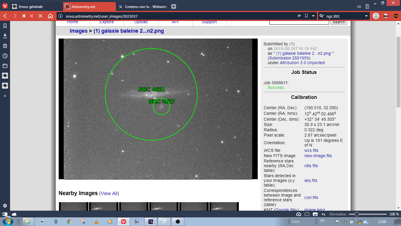Image resolution: width=401 pixels, height=226 pixels.
Task: Open the closed tabs trash icon
Action: [367, 6]
